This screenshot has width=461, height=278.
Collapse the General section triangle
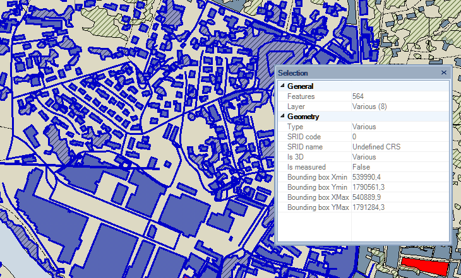pyautogui.click(x=282, y=86)
